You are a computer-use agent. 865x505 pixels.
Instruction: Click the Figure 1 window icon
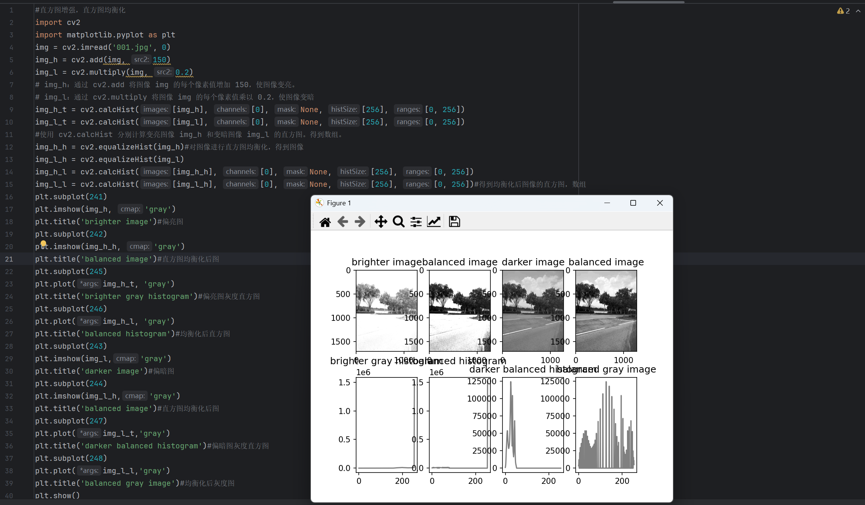point(320,203)
